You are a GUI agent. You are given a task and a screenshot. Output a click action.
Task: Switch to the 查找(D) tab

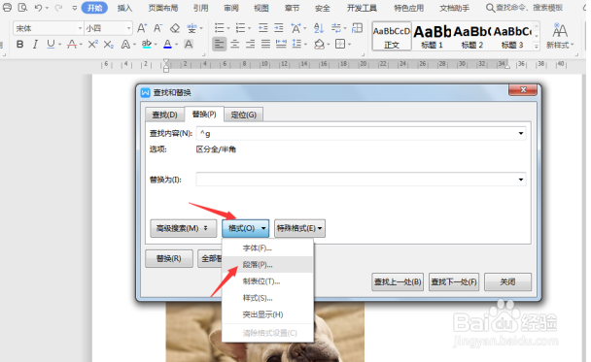(x=164, y=115)
